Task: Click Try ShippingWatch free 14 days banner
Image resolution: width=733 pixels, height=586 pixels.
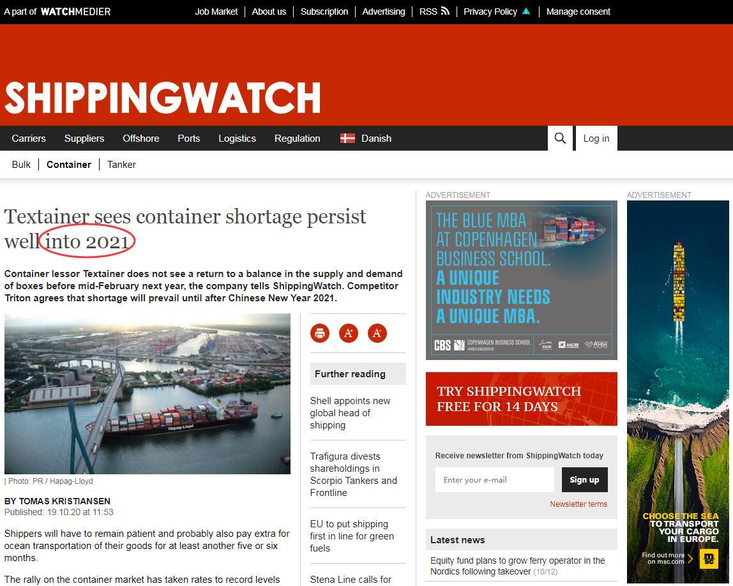Action: point(521,398)
